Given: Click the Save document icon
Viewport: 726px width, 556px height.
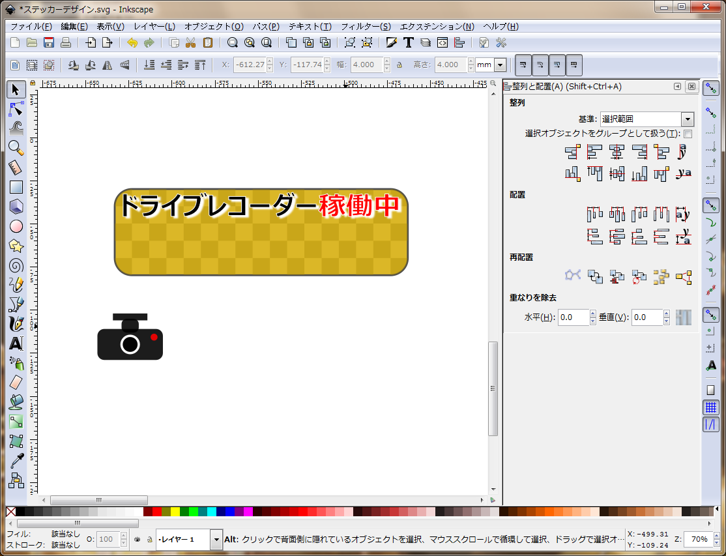Looking at the screenshot, I should point(48,43).
